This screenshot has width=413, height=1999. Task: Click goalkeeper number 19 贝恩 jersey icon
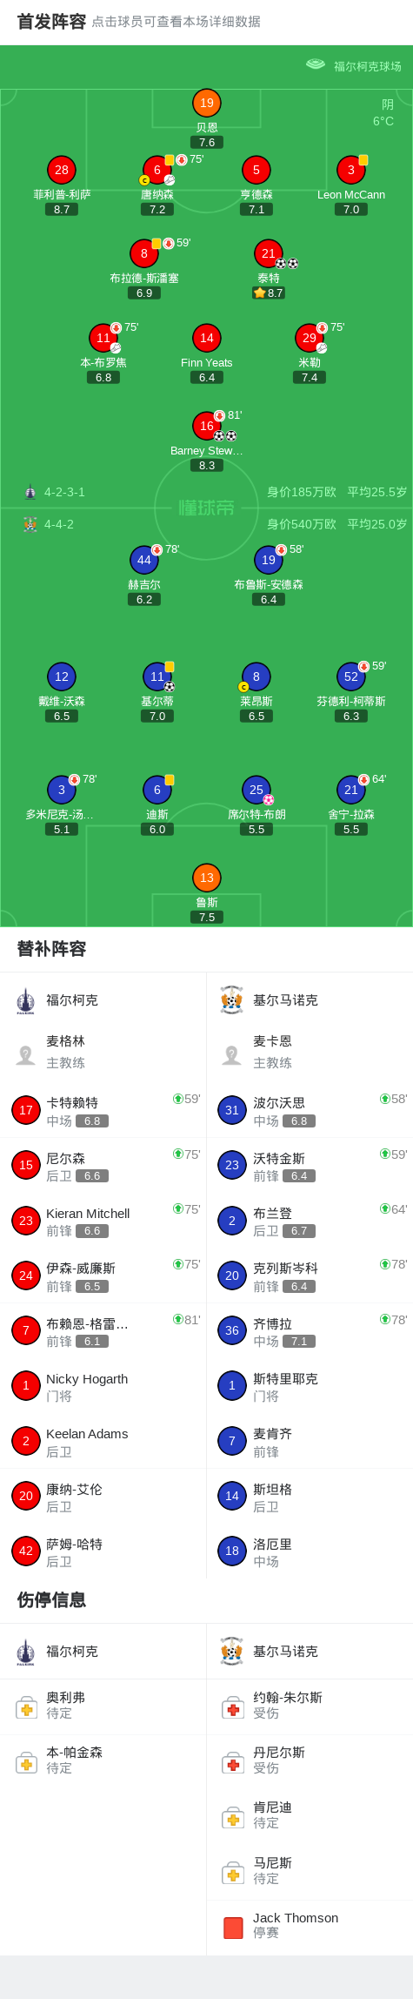point(207,103)
